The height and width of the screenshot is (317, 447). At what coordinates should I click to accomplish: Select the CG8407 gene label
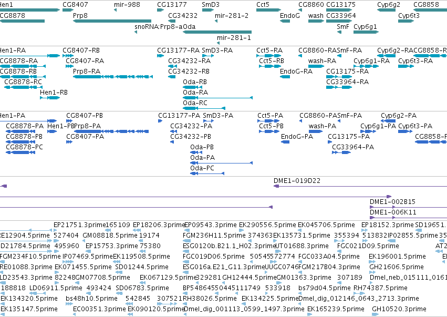[75, 5]
